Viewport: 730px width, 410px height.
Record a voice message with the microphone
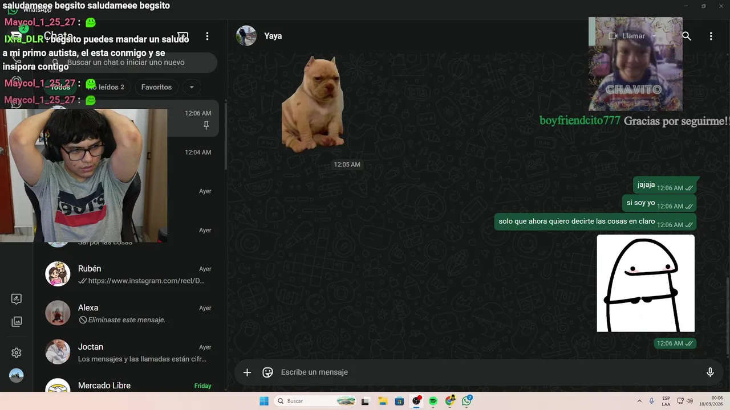point(710,372)
